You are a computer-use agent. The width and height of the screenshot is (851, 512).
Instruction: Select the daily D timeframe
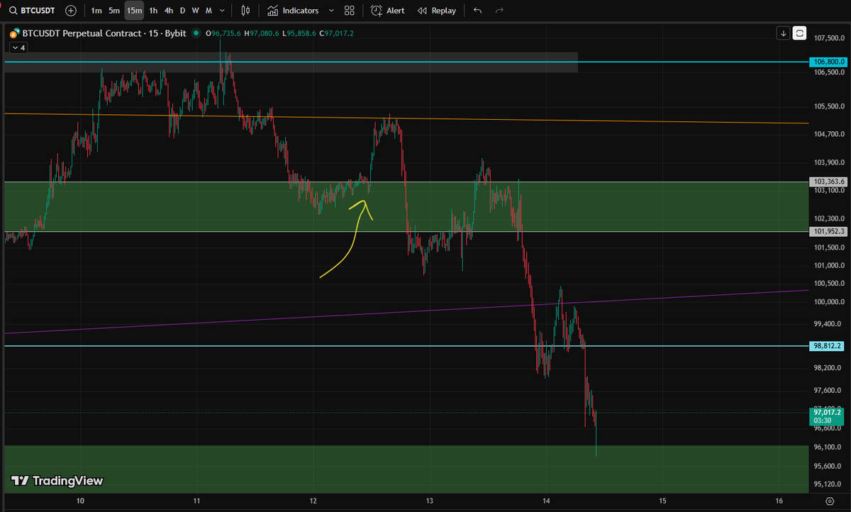point(182,11)
